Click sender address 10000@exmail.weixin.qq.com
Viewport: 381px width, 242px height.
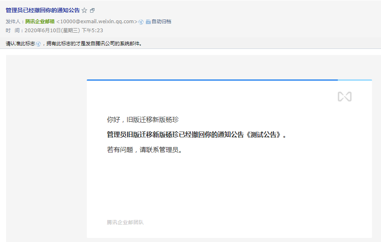click(97, 22)
